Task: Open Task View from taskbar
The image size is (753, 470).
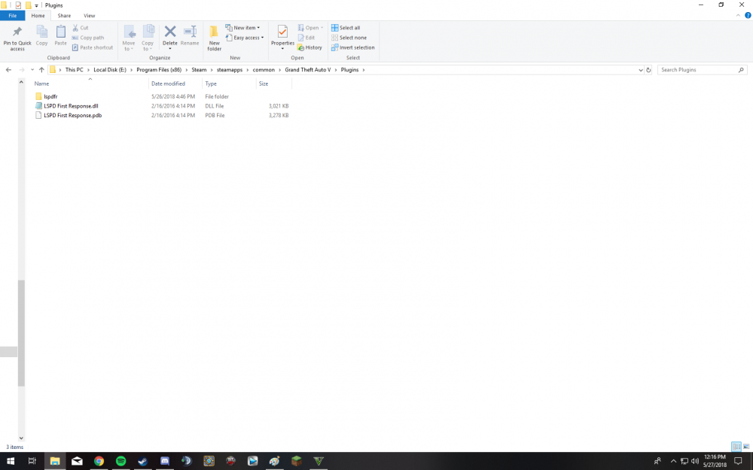Action: (x=32, y=461)
